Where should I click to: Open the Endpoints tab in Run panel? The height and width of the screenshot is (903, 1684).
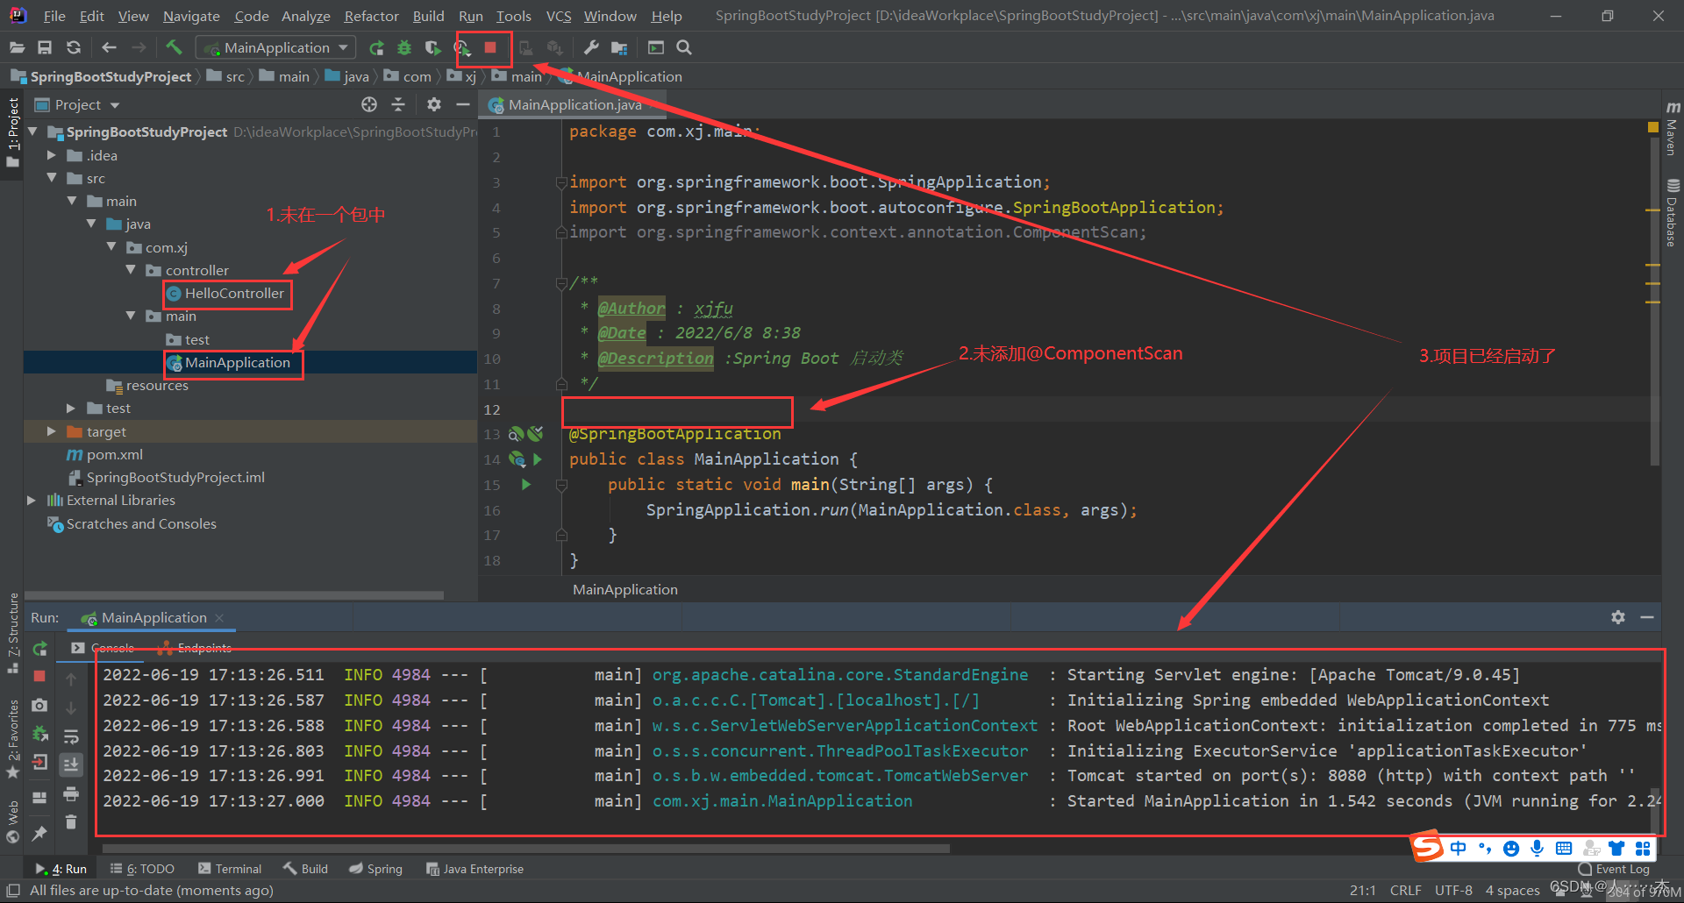[195, 648]
